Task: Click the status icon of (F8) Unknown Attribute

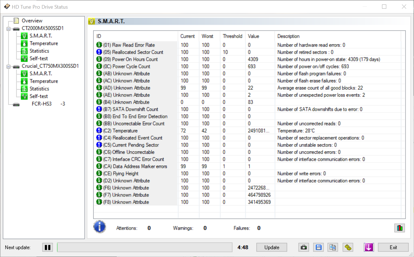Action: (99, 202)
